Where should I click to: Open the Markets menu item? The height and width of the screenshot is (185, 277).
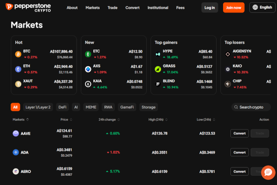pyautogui.click(x=93, y=7)
